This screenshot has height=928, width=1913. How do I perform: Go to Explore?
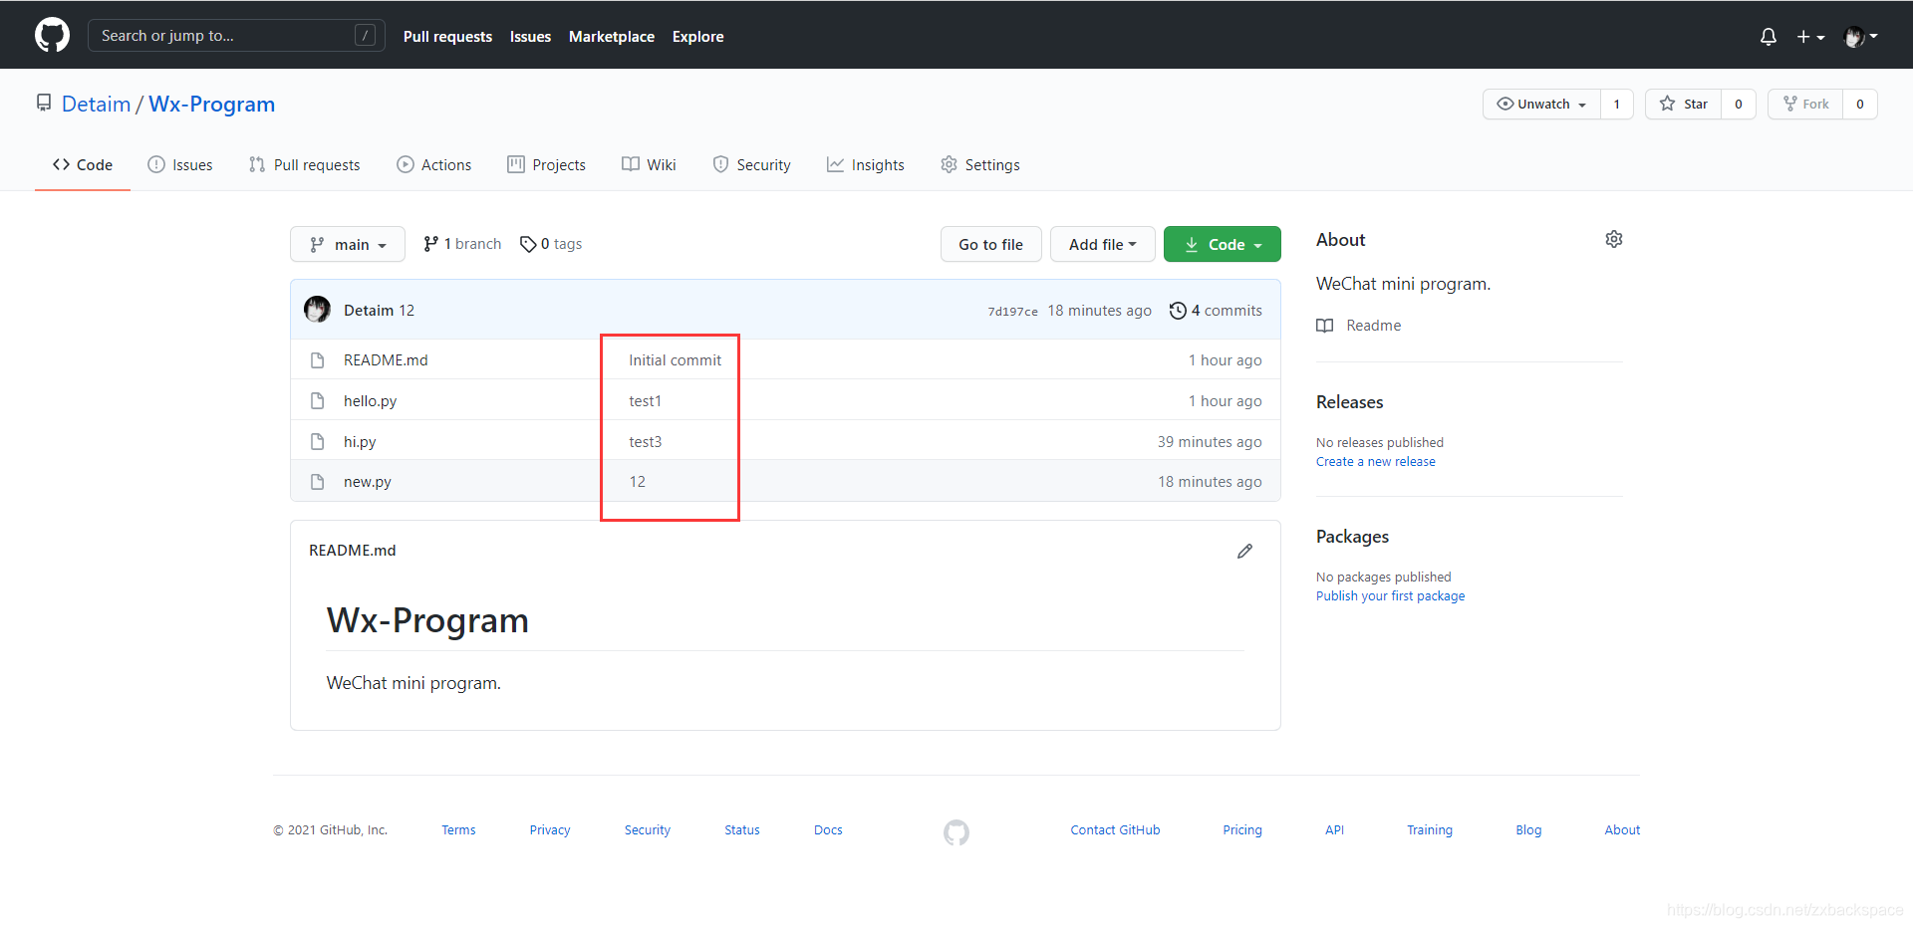coord(697,37)
